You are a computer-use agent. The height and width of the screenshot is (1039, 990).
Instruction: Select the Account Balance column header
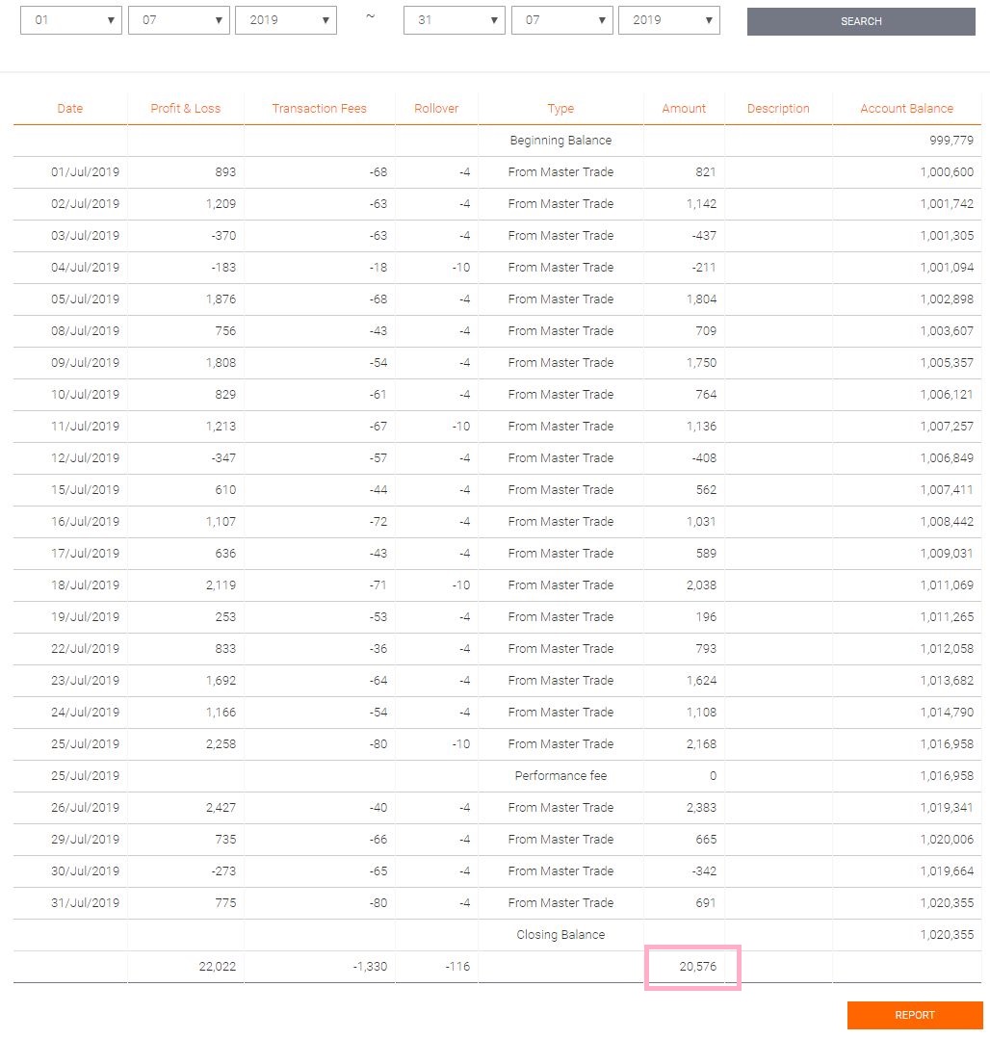[x=906, y=109]
